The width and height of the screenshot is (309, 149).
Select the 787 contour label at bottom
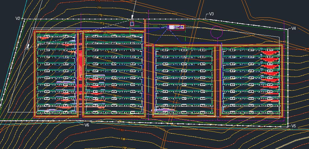pyautogui.click(x=125, y=147)
